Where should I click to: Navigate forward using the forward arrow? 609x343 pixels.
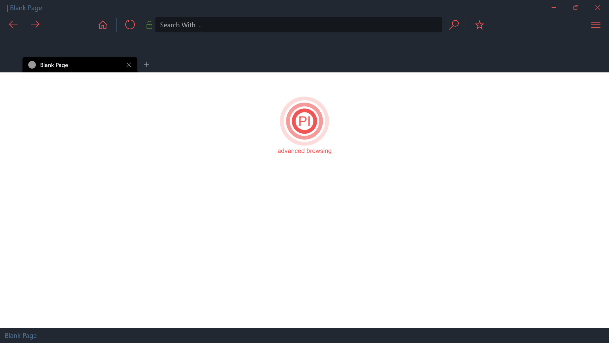point(35,24)
